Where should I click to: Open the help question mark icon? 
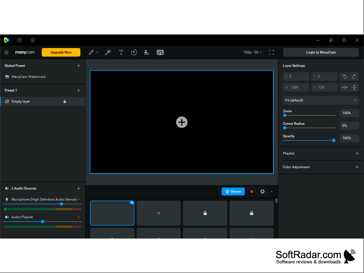click(20, 40)
